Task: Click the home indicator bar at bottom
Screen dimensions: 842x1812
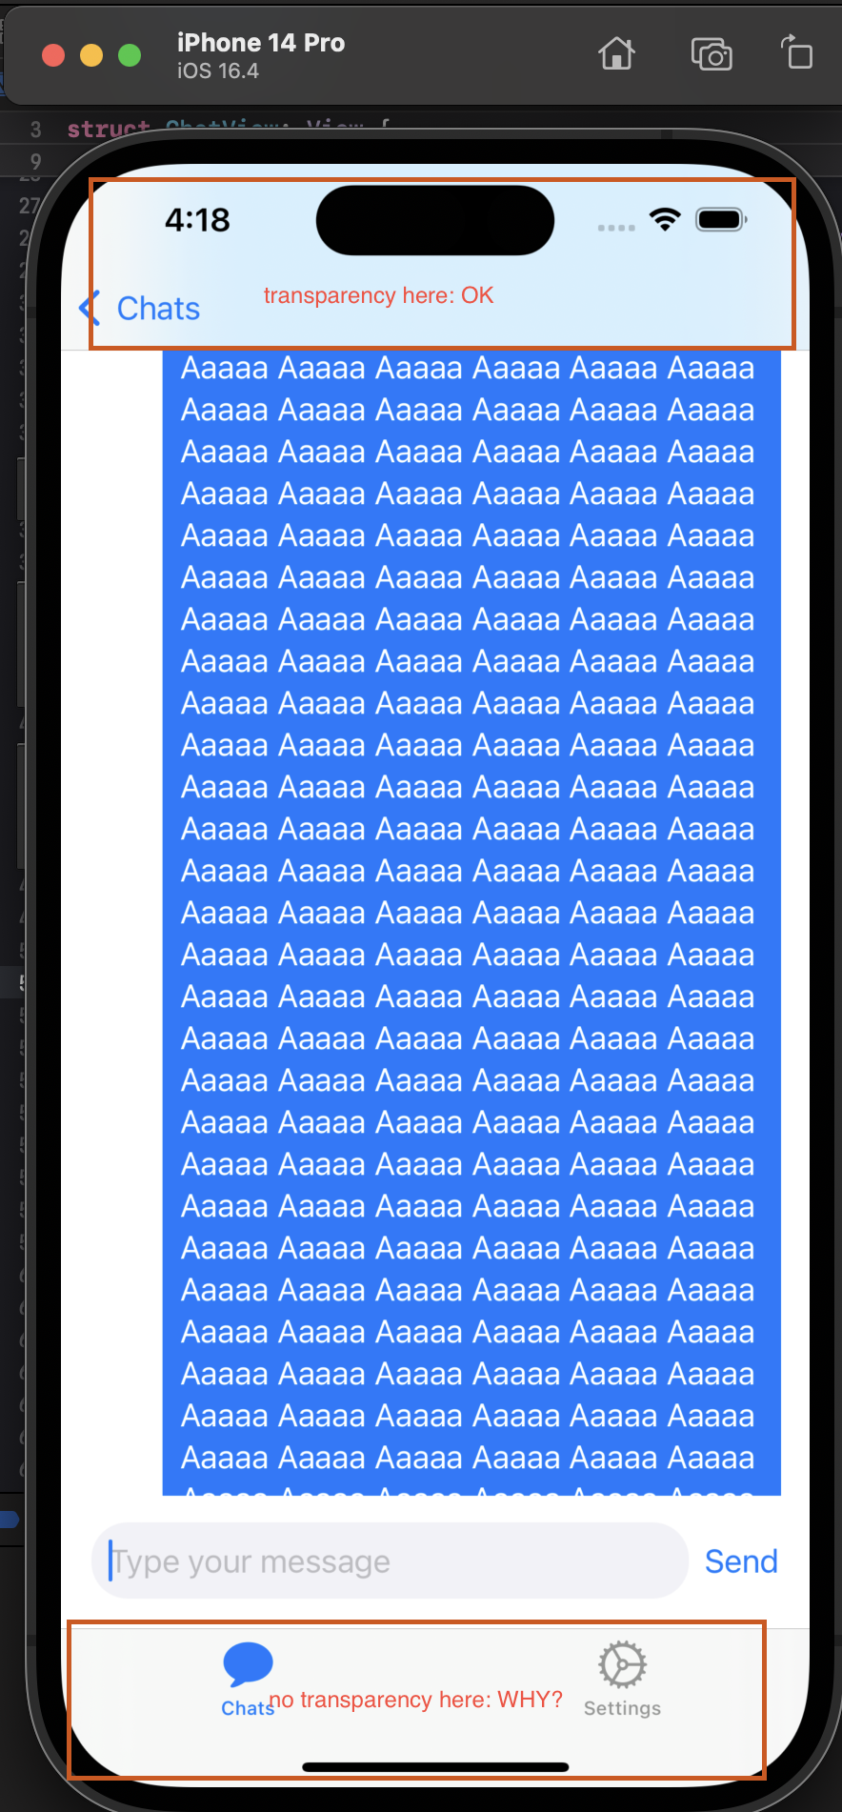Action: [x=435, y=1767]
